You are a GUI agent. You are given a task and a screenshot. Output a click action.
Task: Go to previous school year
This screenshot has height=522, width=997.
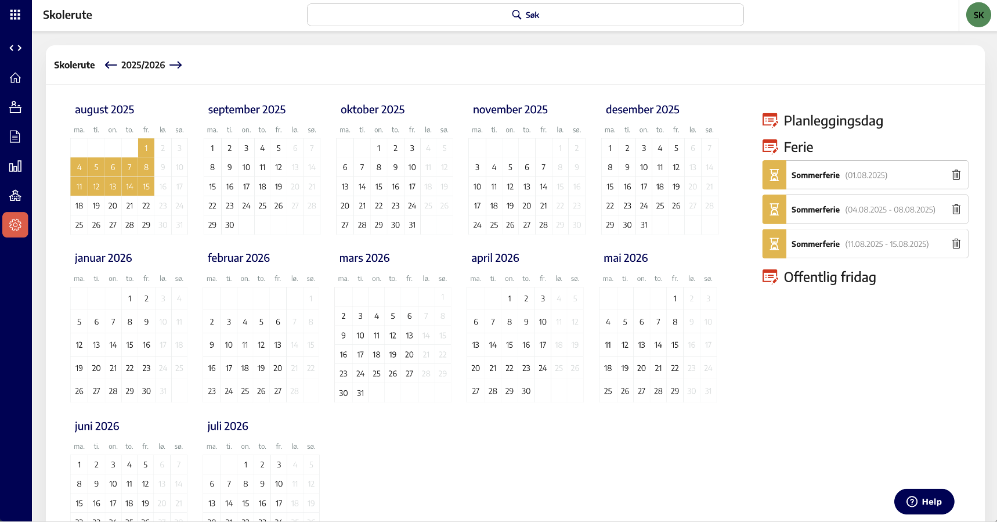point(111,65)
